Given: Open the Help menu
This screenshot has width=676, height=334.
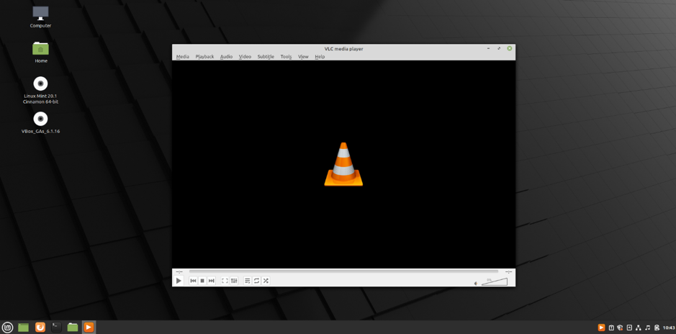Looking at the screenshot, I should click(x=320, y=56).
